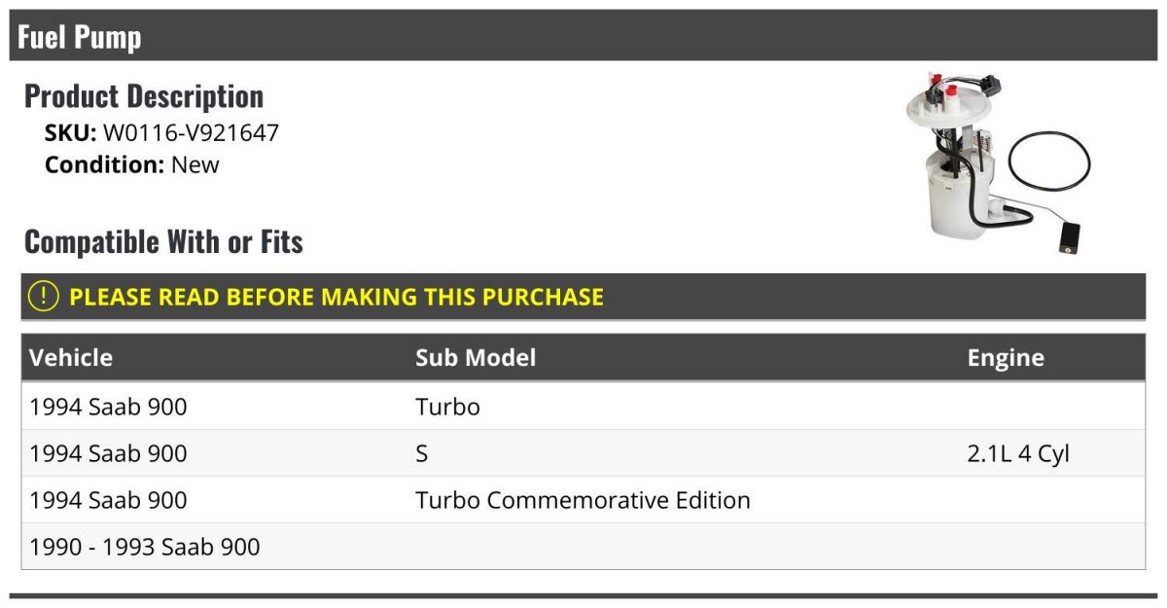Select the 1990 - 1993 Saab 900 row
This screenshot has height=608, width=1167.
[x=583, y=546]
